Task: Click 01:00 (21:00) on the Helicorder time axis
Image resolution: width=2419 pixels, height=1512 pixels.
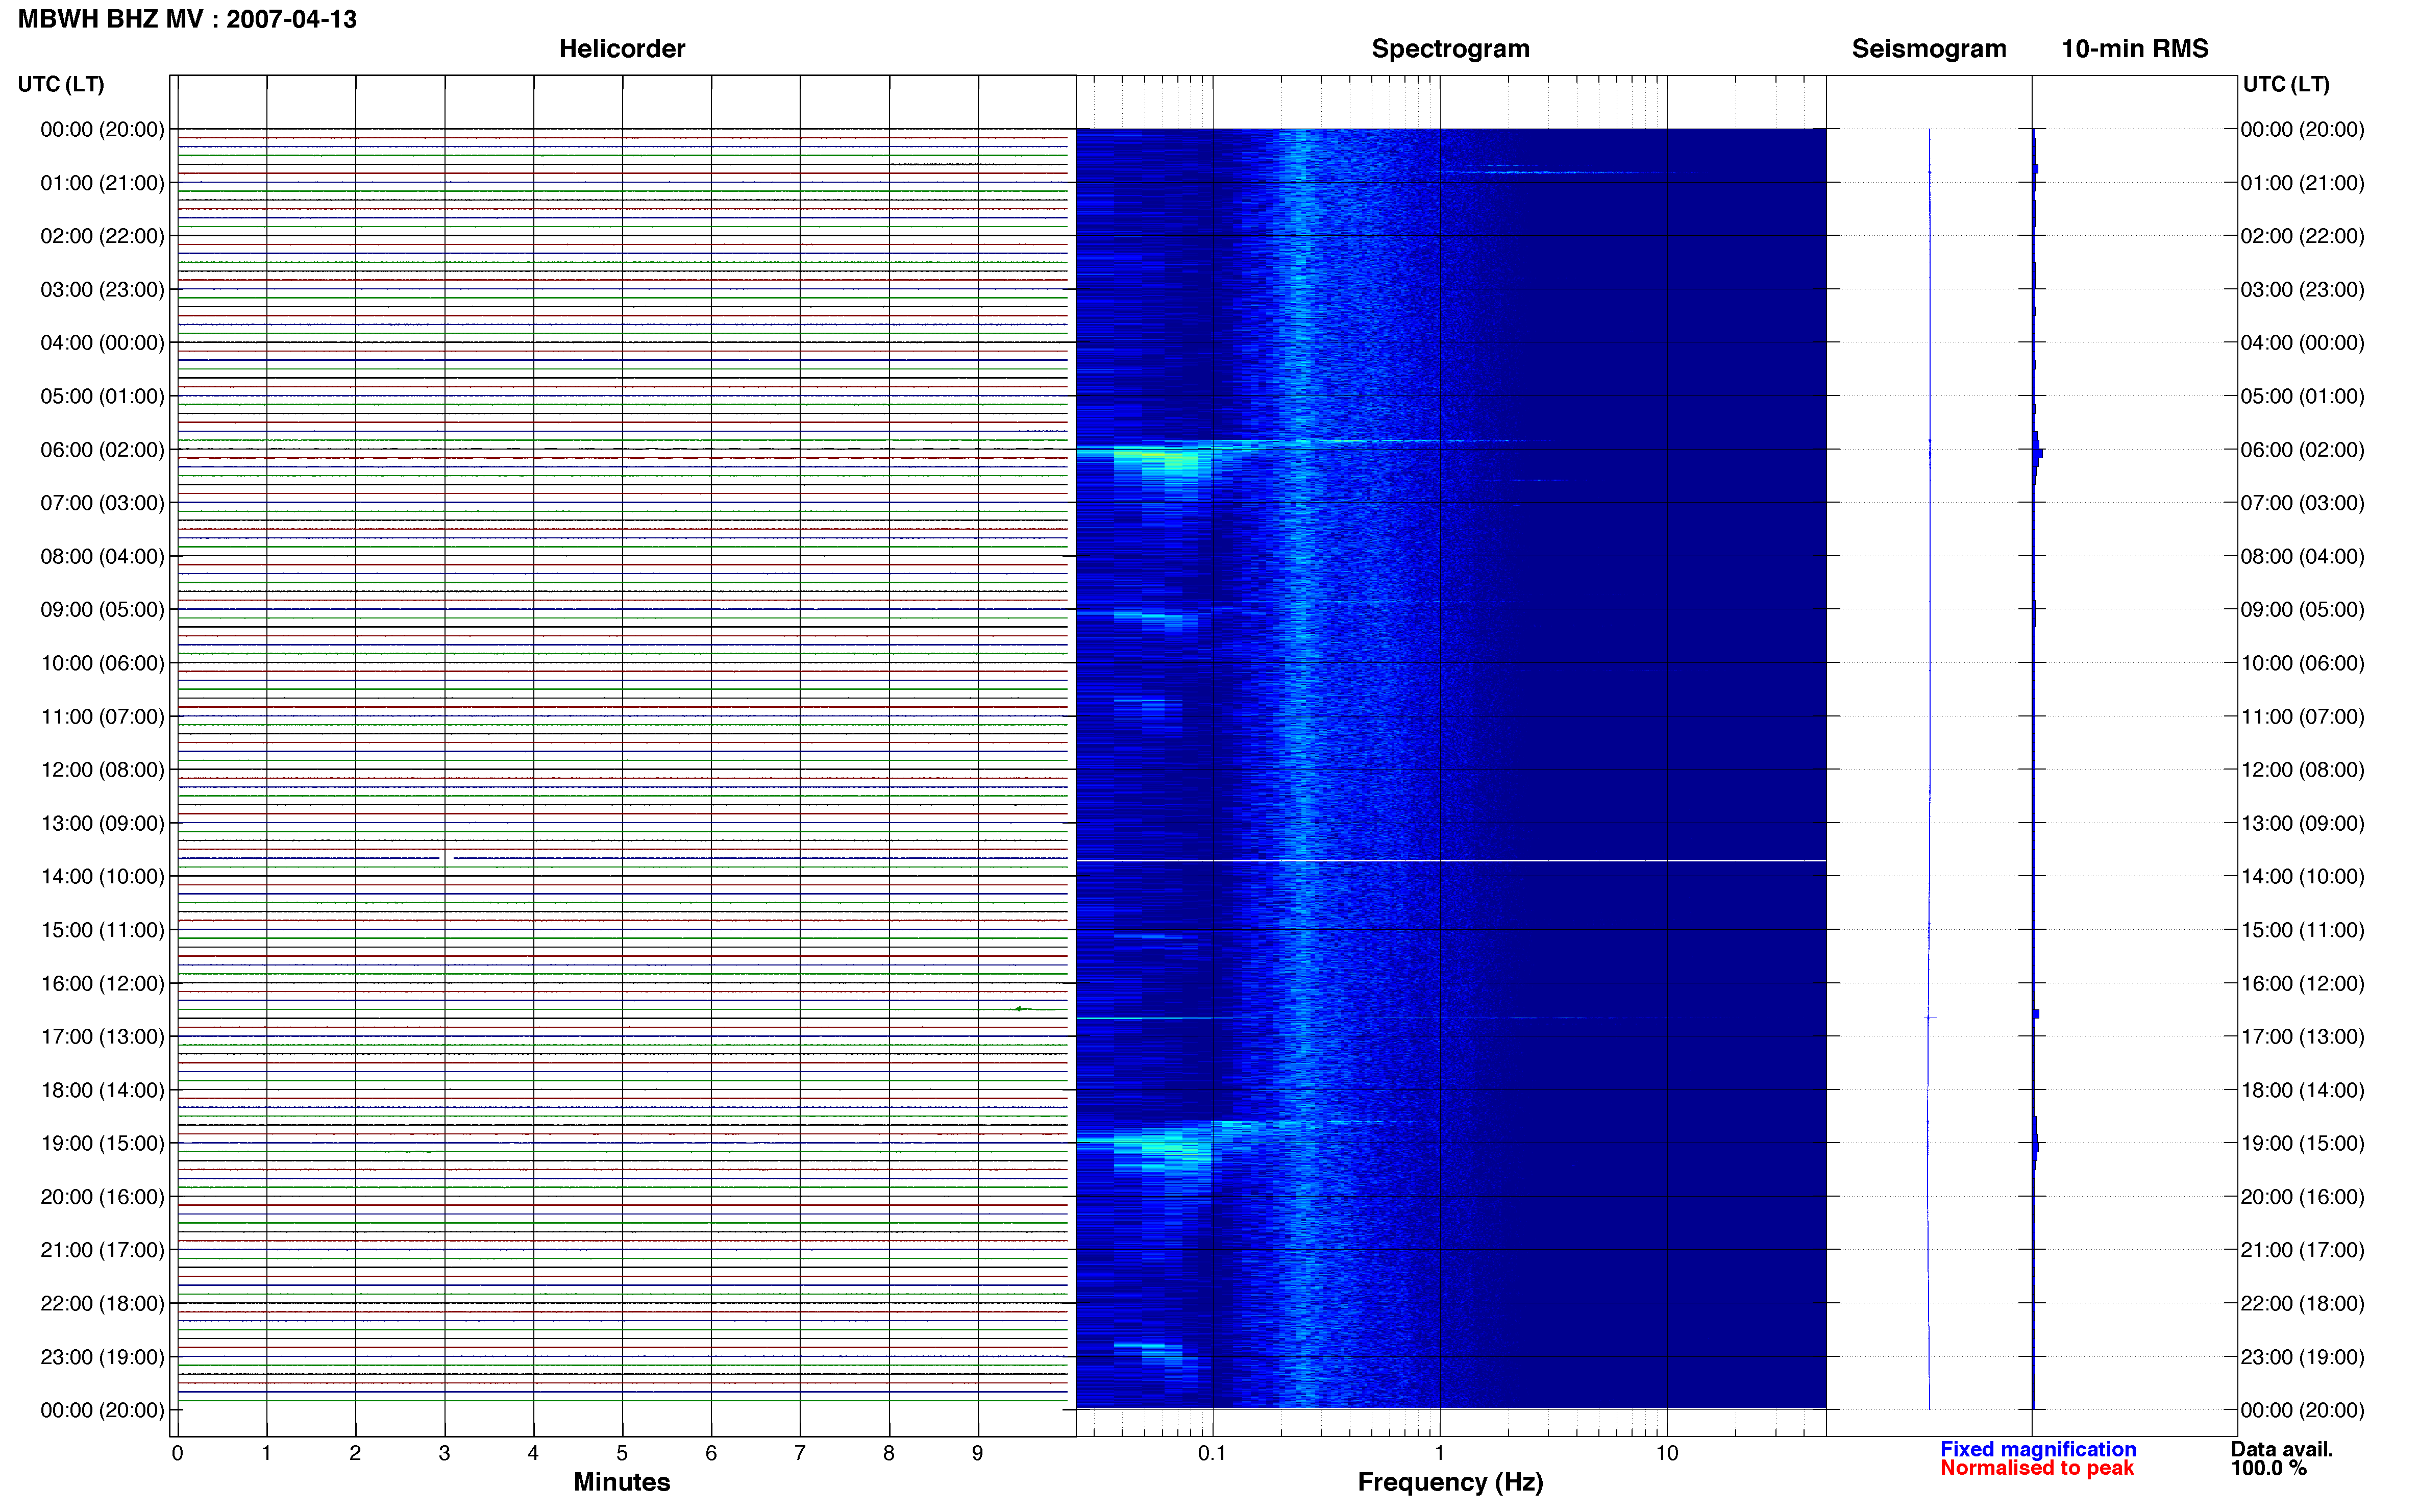Action: click(x=102, y=183)
